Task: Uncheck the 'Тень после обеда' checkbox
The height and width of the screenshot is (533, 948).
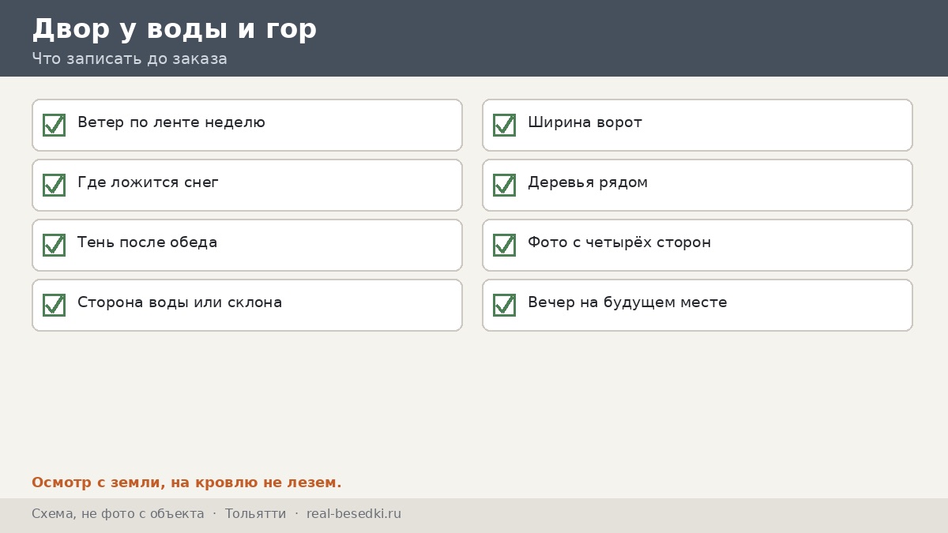Action: click(54, 245)
